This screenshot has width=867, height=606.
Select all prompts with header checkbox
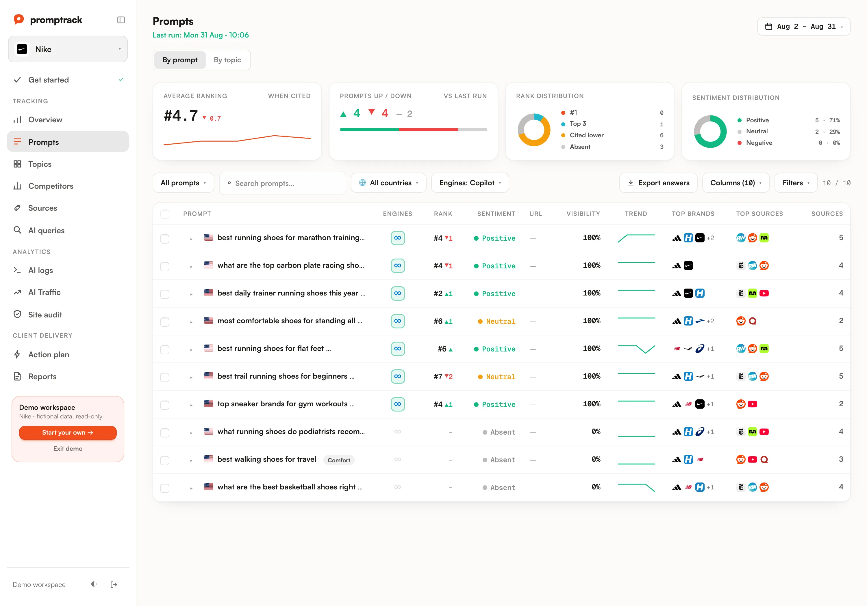click(165, 214)
